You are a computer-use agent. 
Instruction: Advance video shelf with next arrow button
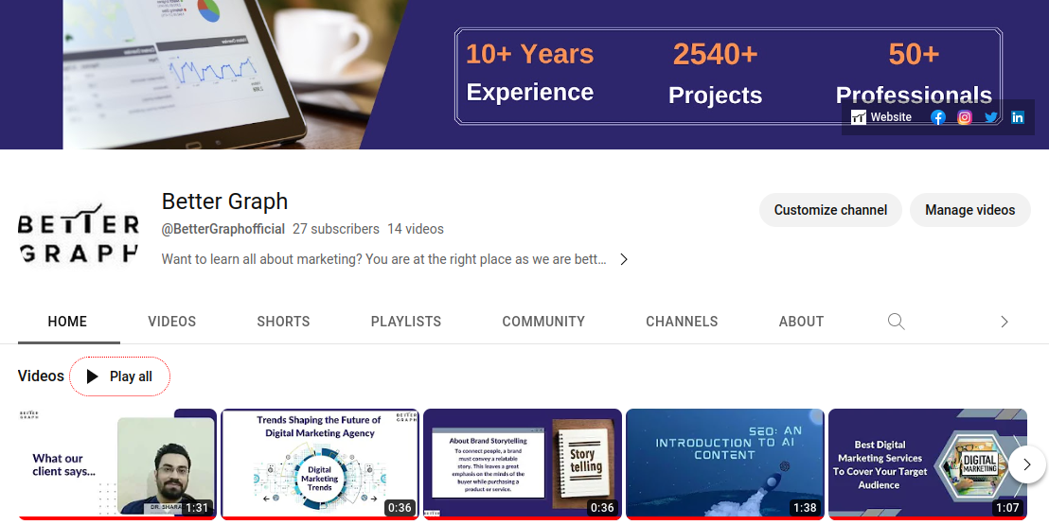pyautogui.click(x=1027, y=464)
